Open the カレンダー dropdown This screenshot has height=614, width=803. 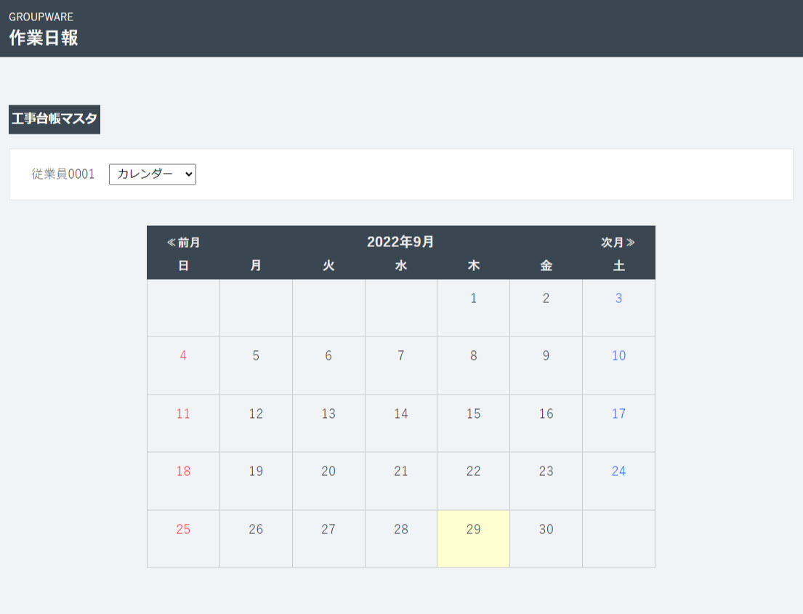point(153,174)
